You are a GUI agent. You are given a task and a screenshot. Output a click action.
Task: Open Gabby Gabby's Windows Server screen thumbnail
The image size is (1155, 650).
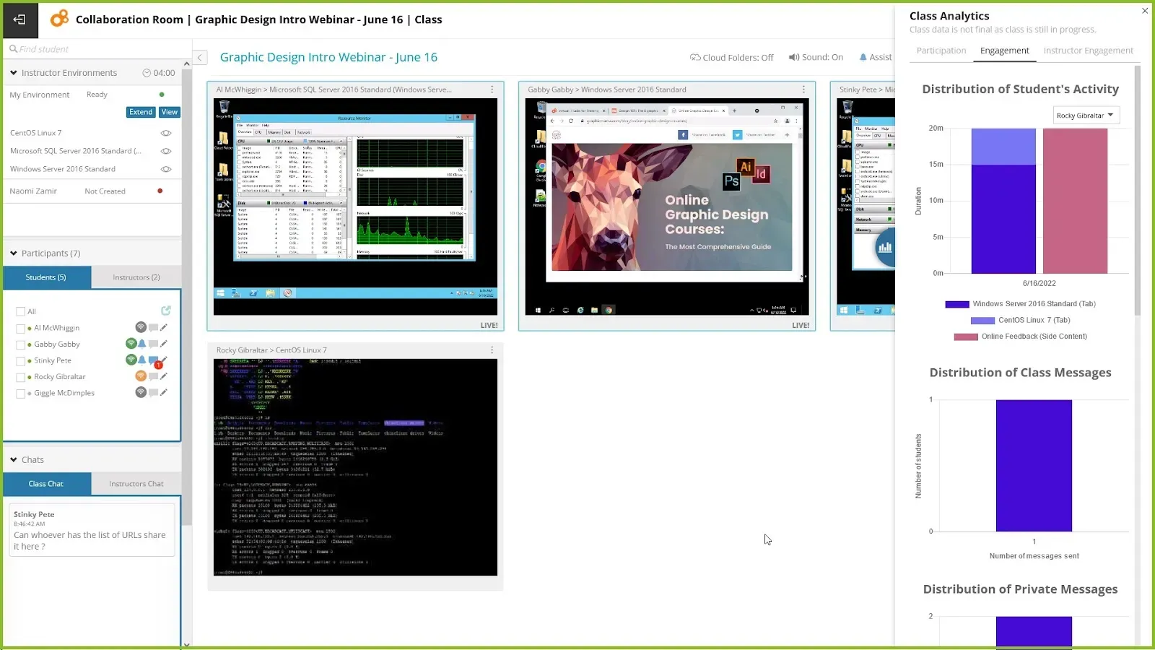click(667, 207)
